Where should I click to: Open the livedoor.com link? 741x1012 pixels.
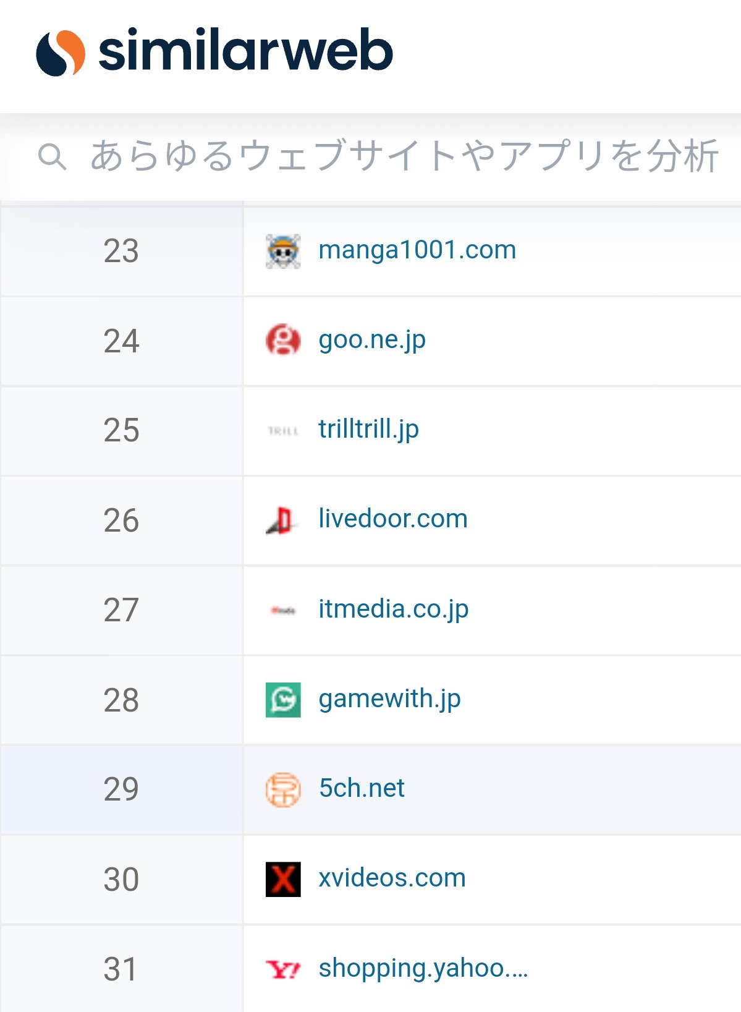393,519
